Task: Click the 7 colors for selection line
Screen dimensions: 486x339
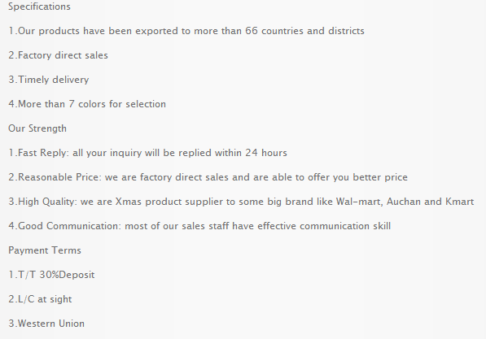Action: [87, 104]
